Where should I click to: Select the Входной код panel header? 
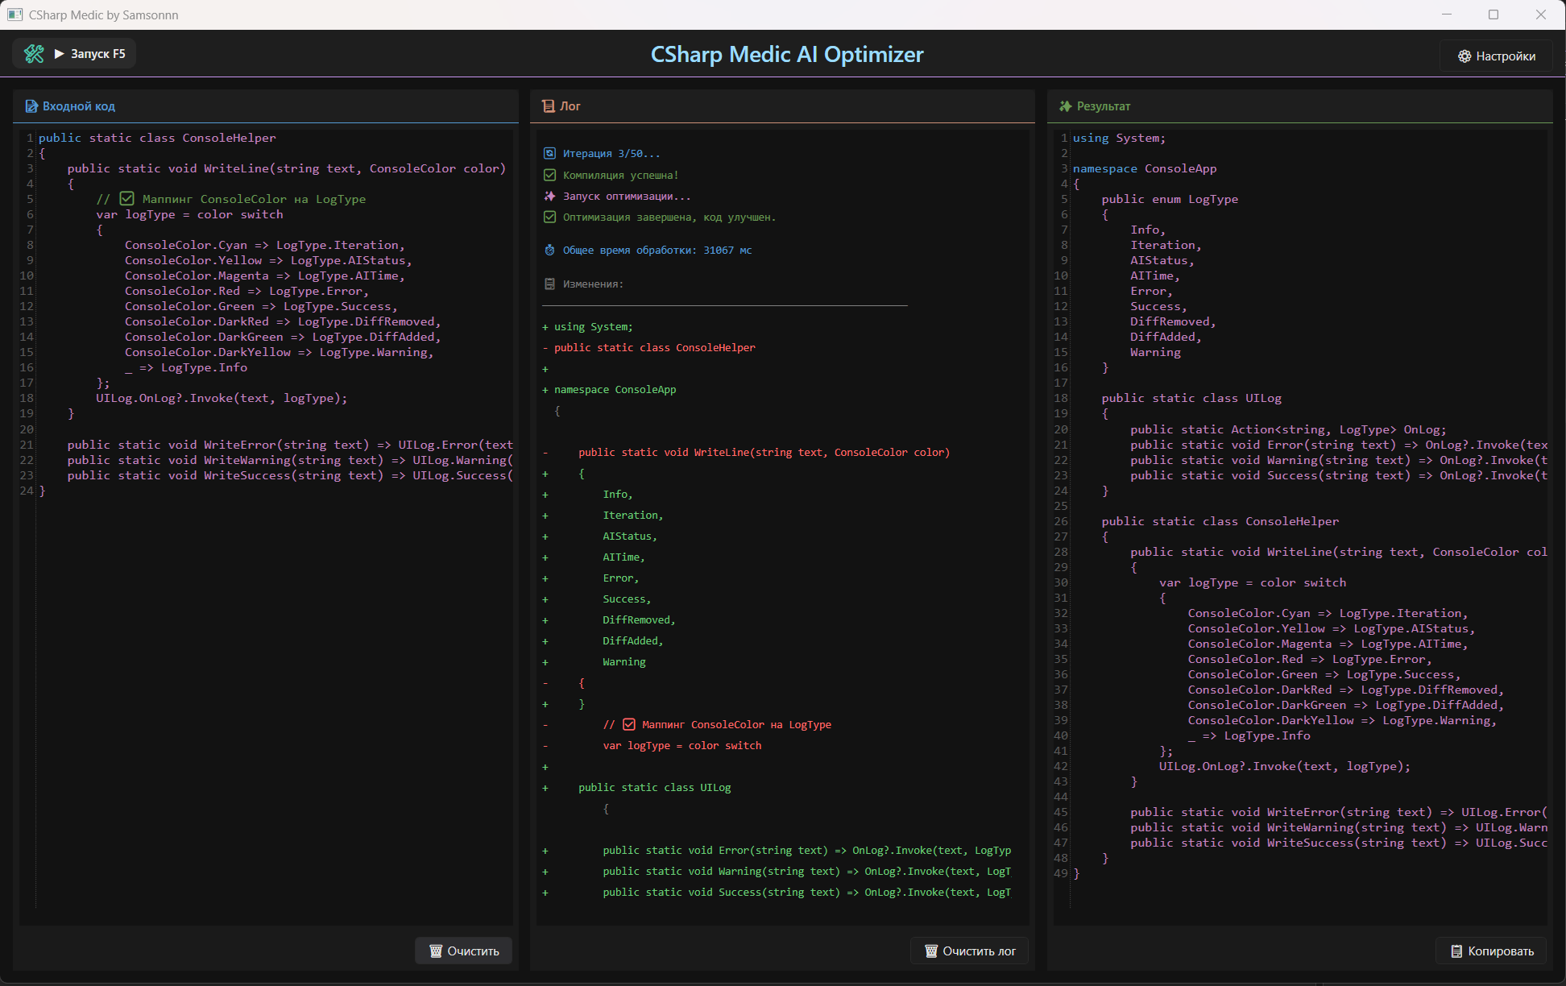(79, 106)
